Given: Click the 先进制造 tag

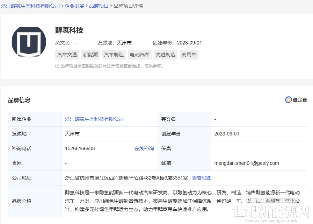Looking at the screenshot, I should pyautogui.click(x=166, y=55).
